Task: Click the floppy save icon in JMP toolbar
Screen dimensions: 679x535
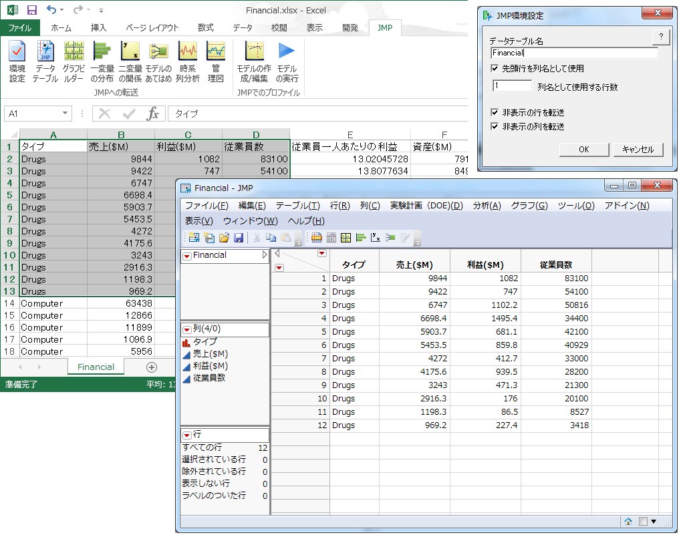Action: (239, 237)
